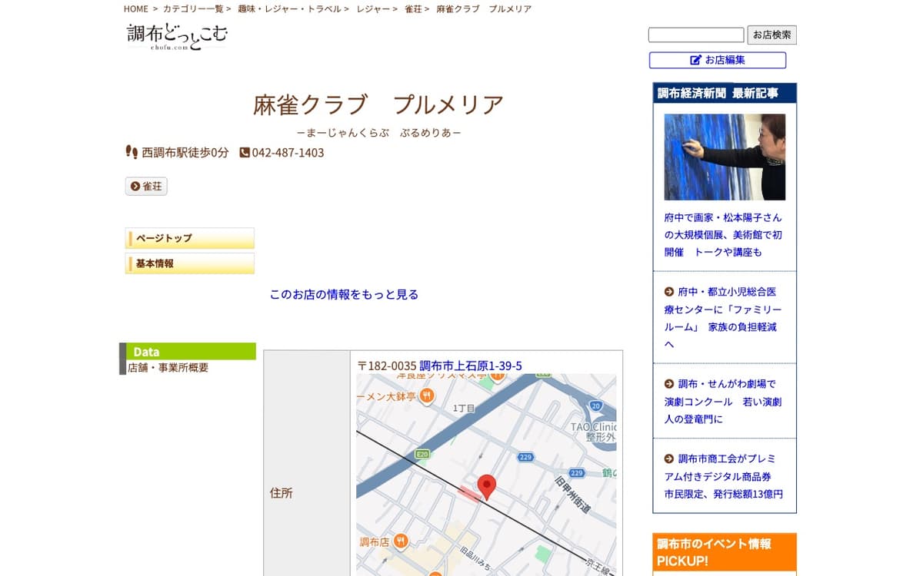This screenshot has height=576, width=923.
Task: Open the 雀荘 breadcrumb link
Action: click(414, 9)
